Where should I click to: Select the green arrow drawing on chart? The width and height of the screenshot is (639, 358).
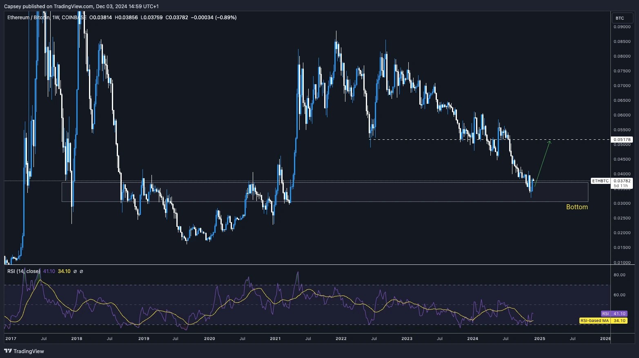pos(543,163)
